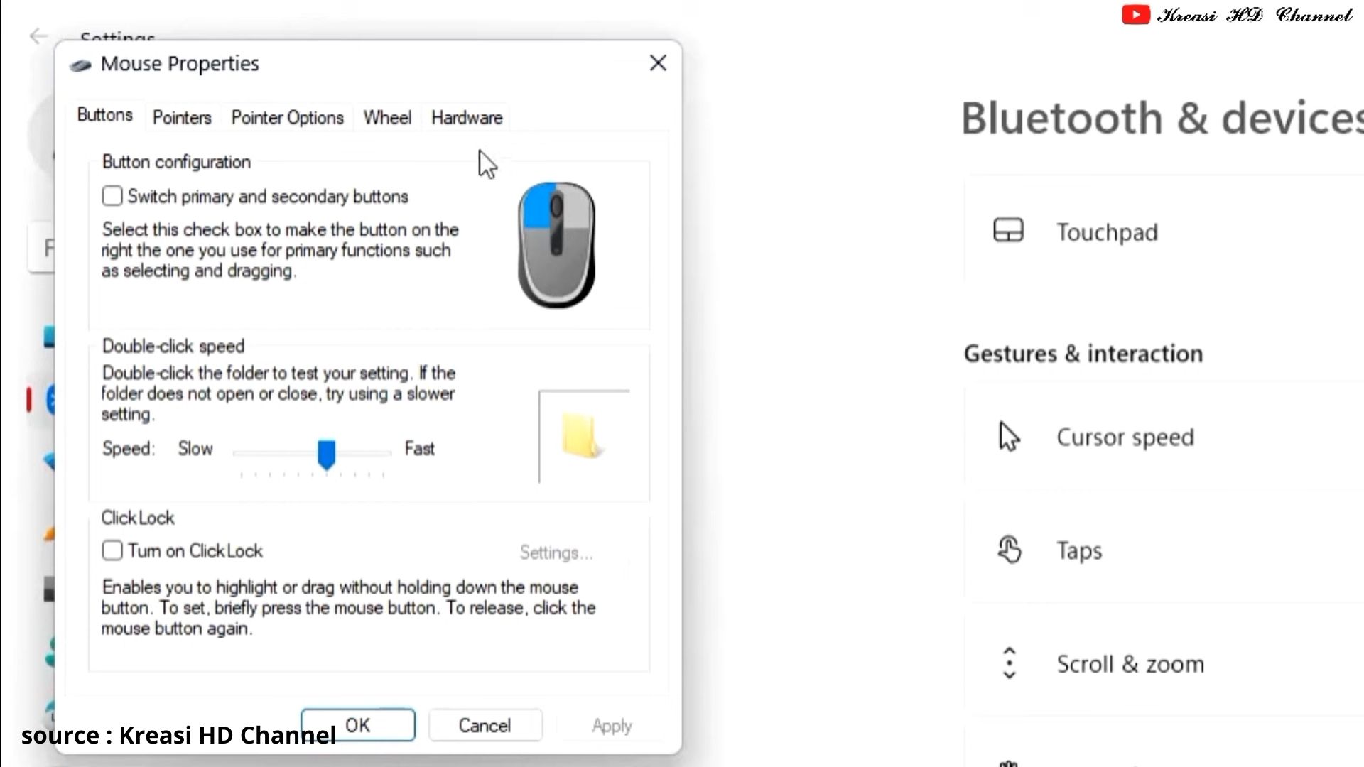Click the Touchpad icon in Settings
The width and height of the screenshot is (1364, 767).
(x=1008, y=231)
